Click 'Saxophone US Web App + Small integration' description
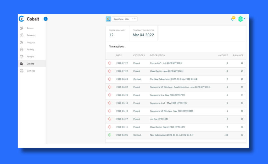Viewport: 268px width, 164px height. (x=180, y=87)
